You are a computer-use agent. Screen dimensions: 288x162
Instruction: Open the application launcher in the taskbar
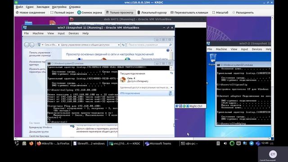(x=17, y=144)
